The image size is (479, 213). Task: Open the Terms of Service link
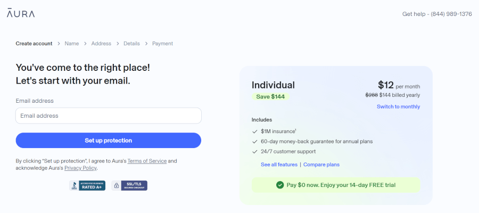click(x=147, y=161)
